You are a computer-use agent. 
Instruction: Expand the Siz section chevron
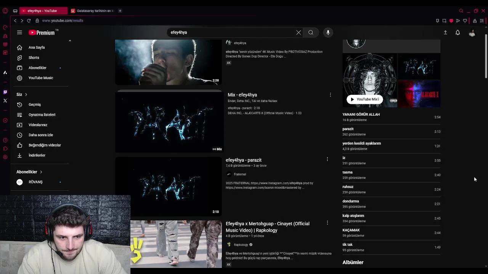click(26, 94)
